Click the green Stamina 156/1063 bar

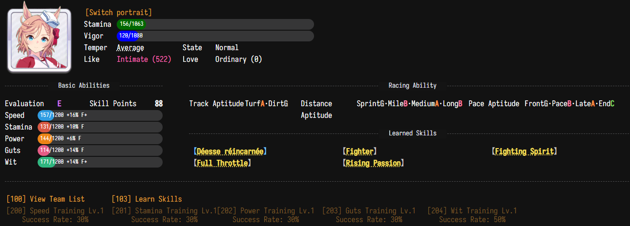click(x=215, y=24)
